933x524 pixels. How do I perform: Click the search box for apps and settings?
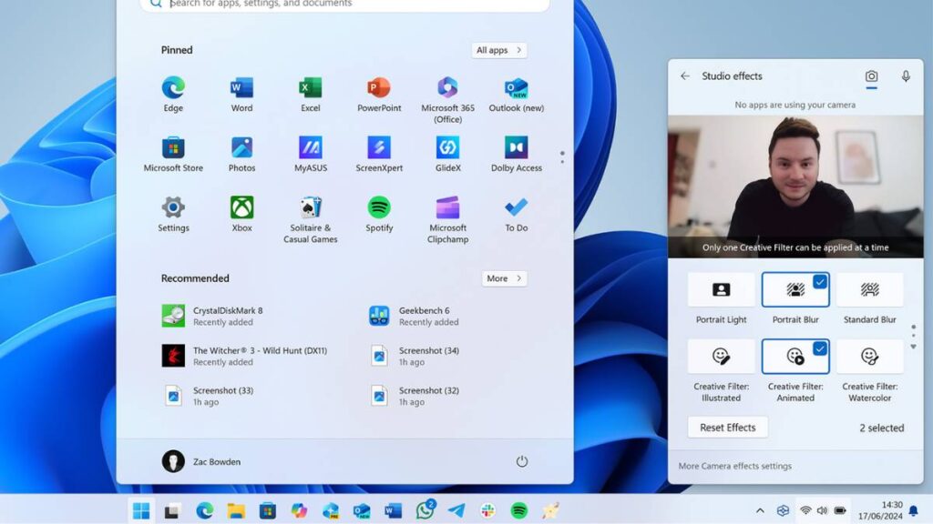[346, 4]
